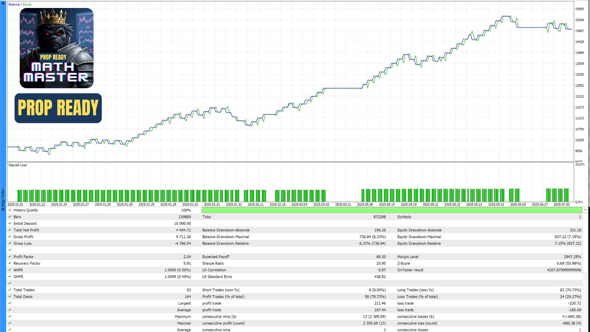Click the Profit Factor row checkmark
The width and height of the screenshot is (590, 332).
pyautogui.click(x=10, y=257)
